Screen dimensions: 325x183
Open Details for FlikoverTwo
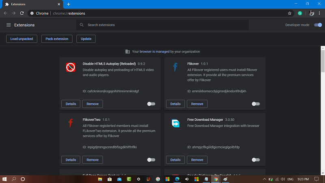click(71, 160)
